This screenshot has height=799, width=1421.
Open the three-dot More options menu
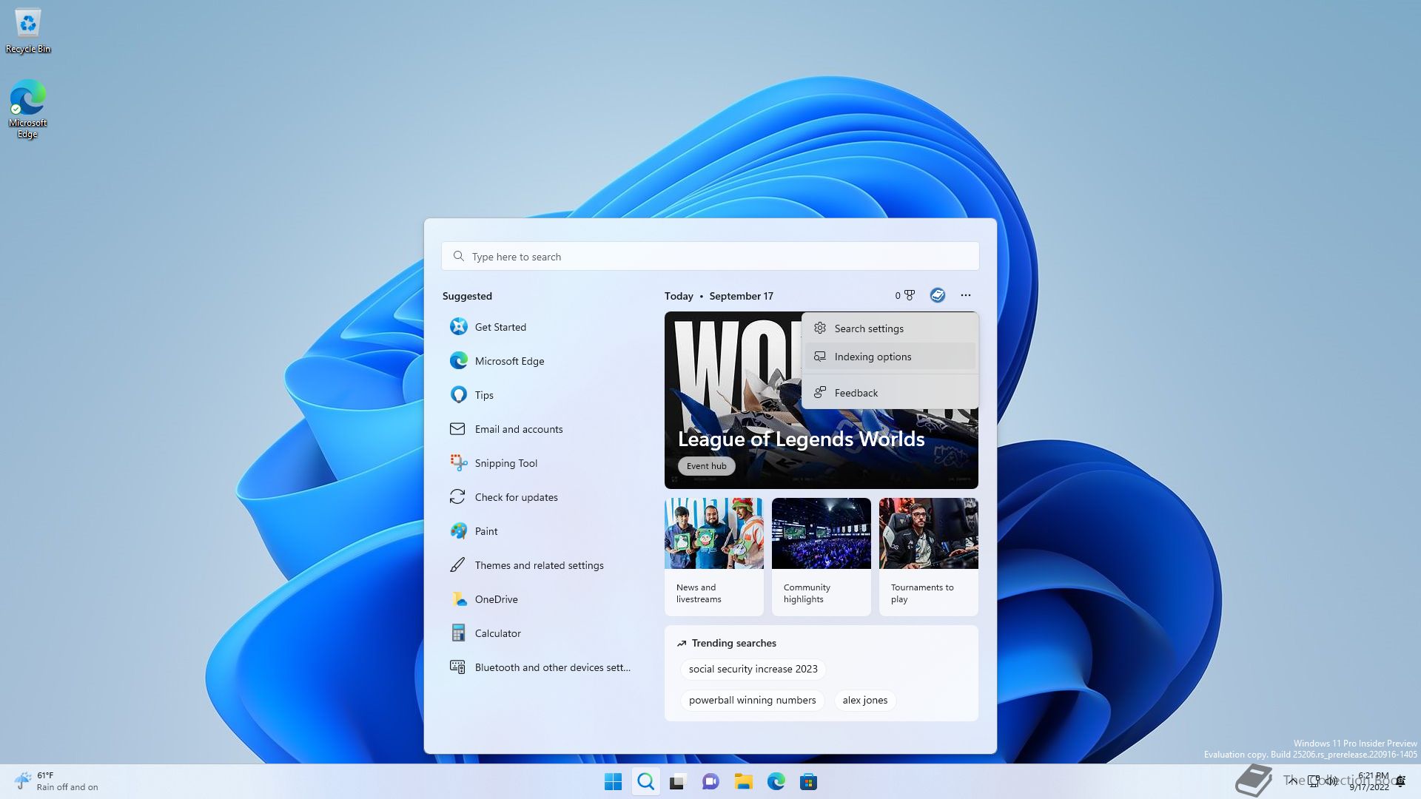coord(966,295)
